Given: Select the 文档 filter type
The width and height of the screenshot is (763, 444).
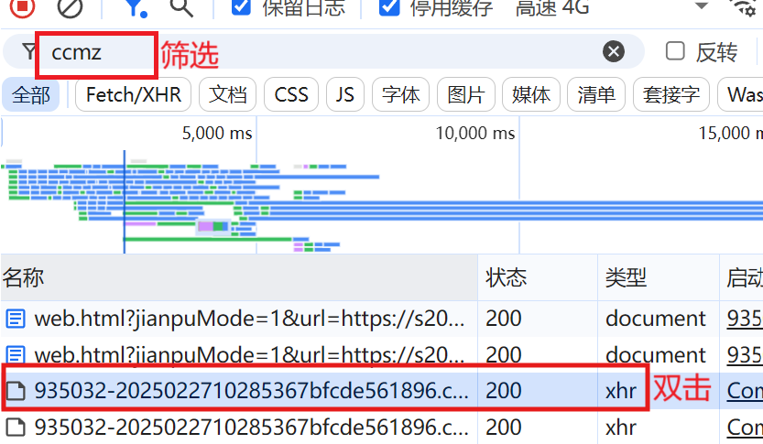Looking at the screenshot, I should click(x=228, y=94).
